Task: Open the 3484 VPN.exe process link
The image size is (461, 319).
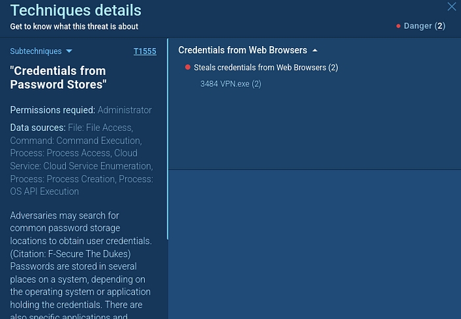Action: [x=230, y=84]
